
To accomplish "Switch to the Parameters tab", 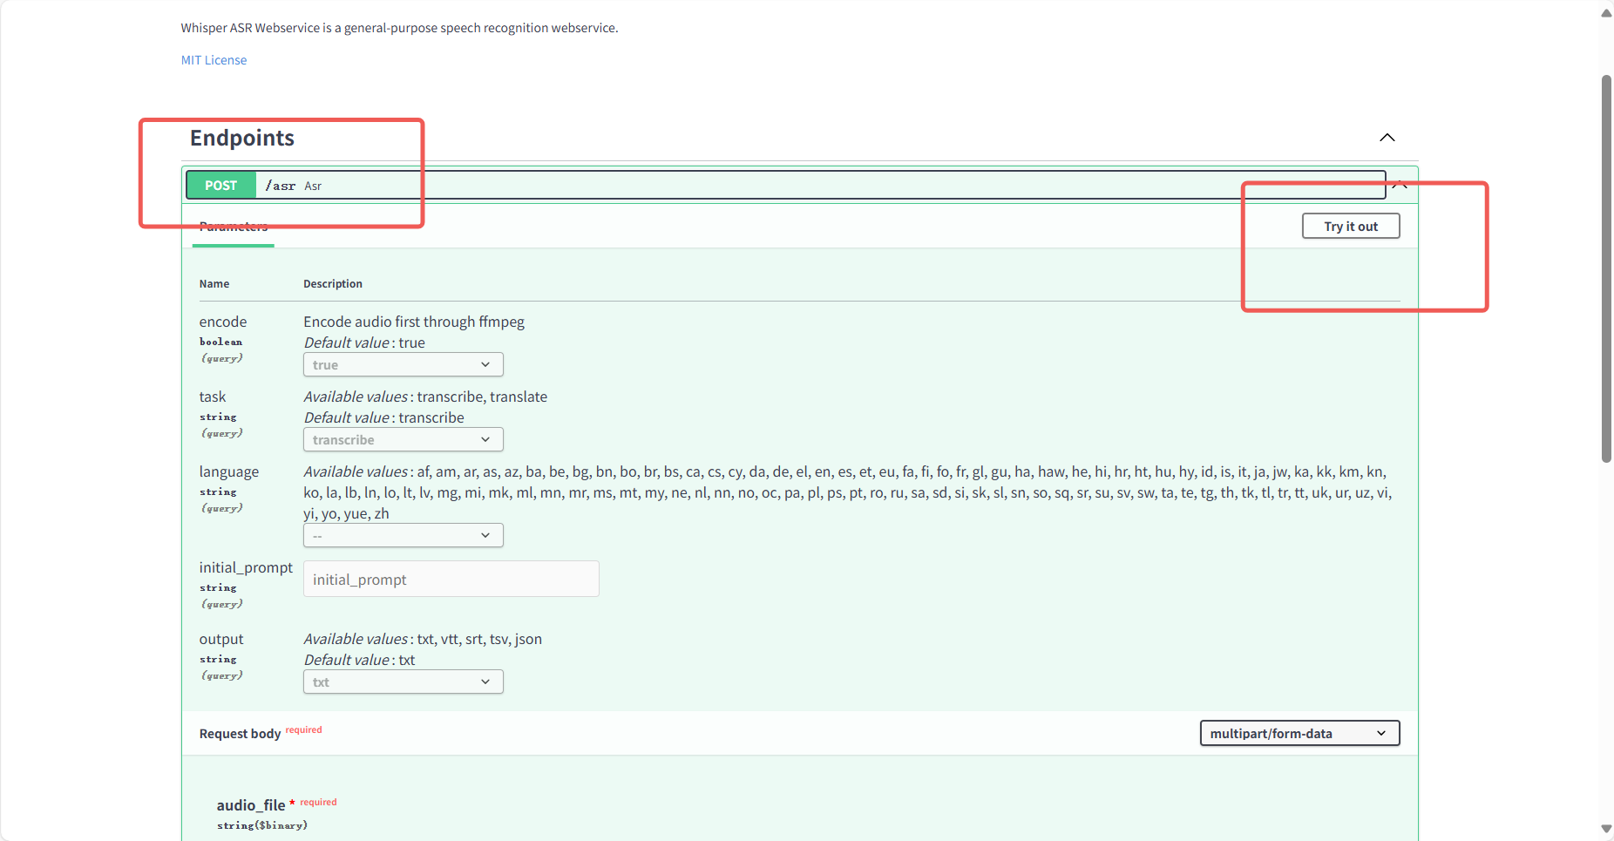I will click(x=233, y=227).
